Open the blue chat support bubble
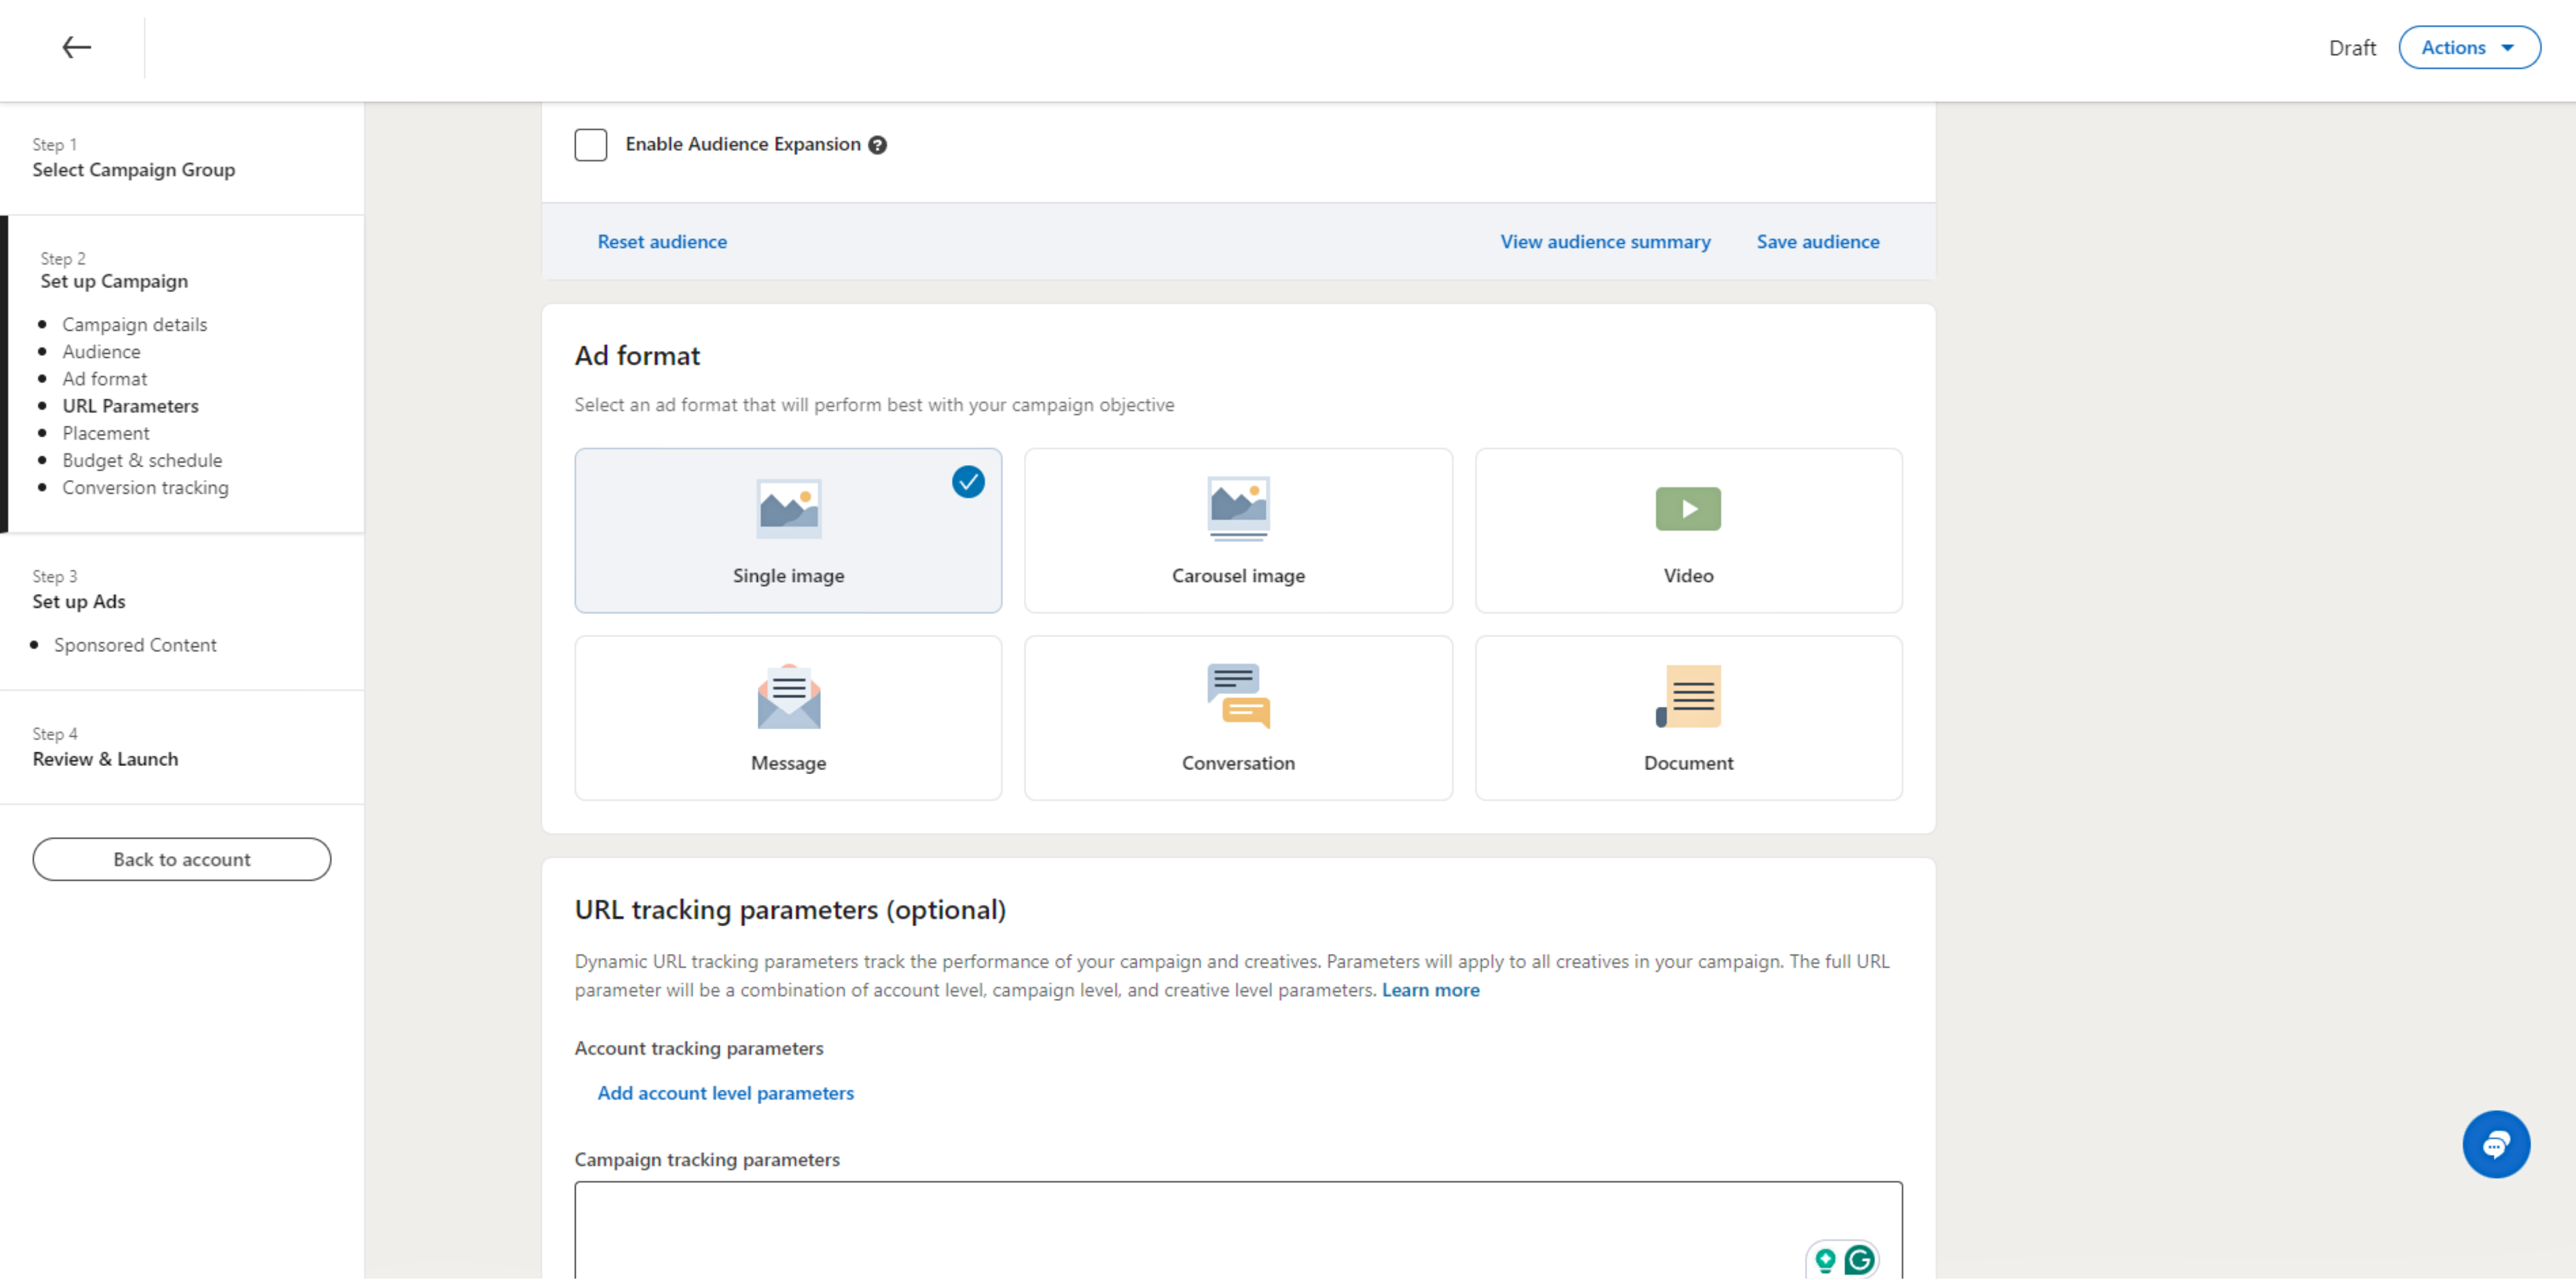Screen dimensions: 2576x1280 pos(2496,1144)
